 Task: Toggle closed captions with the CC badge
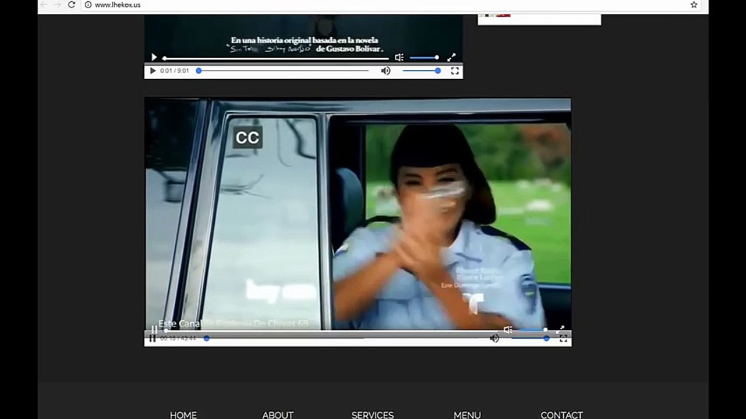pyautogui.click(x=248, y=138)
